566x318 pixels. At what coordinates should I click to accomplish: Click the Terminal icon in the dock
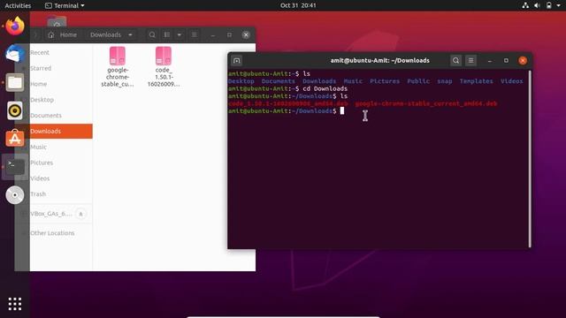(15, 167)
